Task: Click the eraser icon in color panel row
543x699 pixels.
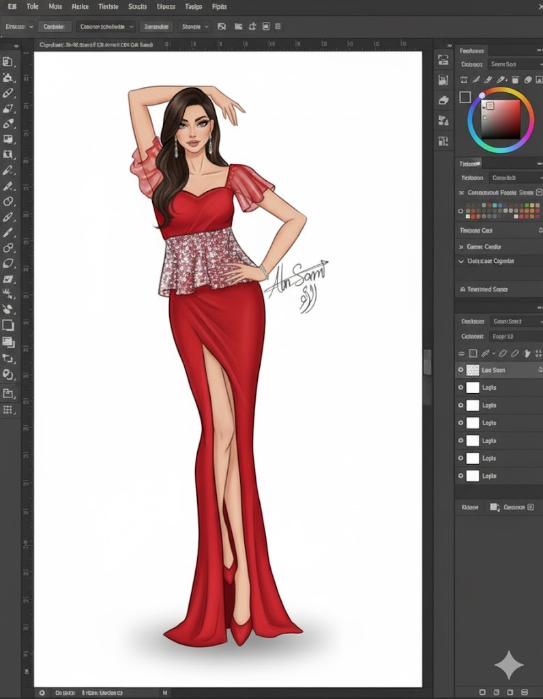Action: (528, 80)
